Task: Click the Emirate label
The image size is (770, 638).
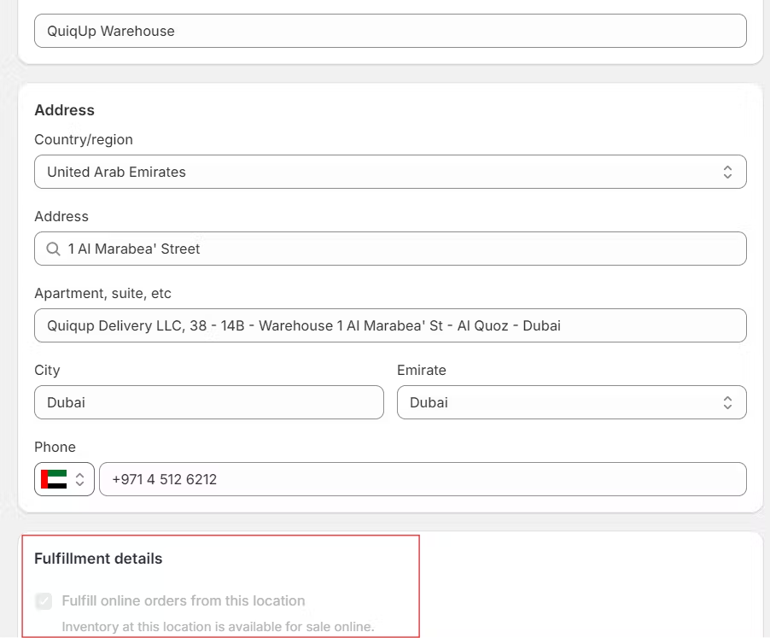Action: click(x=422, y=371)
